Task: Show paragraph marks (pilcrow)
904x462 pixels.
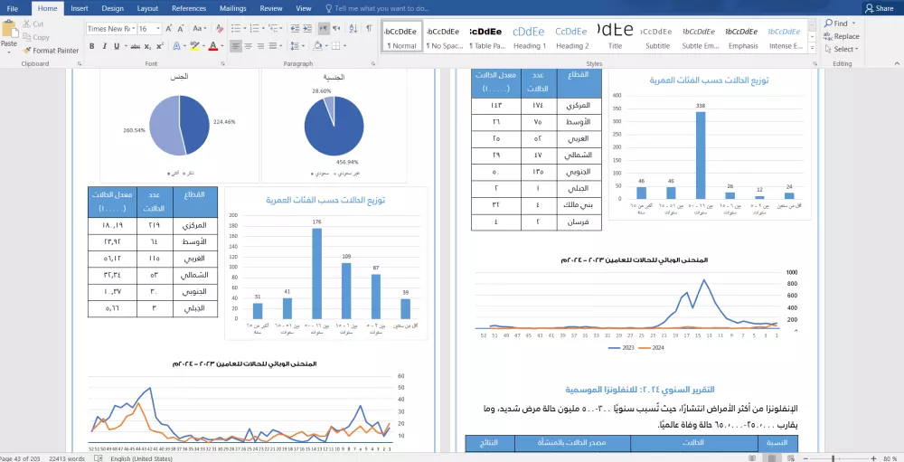Action: pyautogui.click(x=369, y=28)
